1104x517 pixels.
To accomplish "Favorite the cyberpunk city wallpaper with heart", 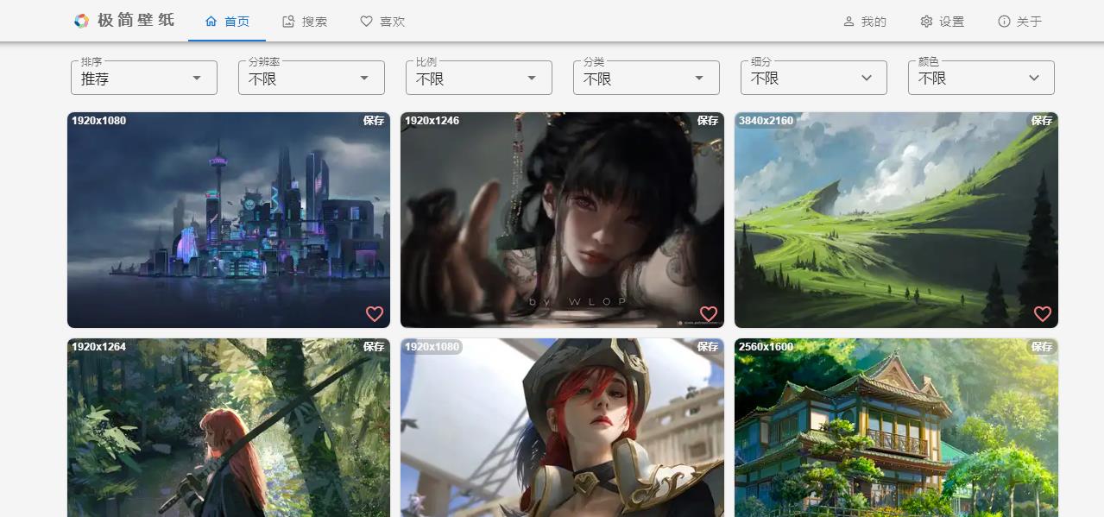I will click(x=374, y=314).
